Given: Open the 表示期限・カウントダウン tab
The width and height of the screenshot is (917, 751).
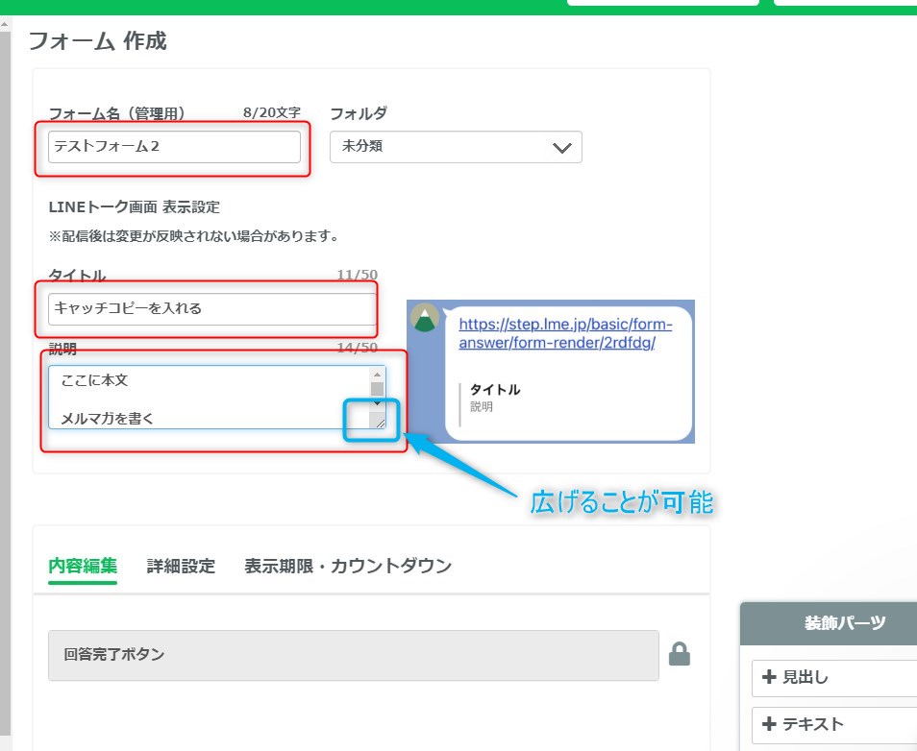Looking at the screenshot, I should (347, 566).
